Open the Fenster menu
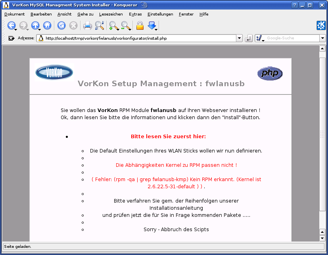Image resolution: width=328 pixels, height=255 pixels. [x=186, y=14]
